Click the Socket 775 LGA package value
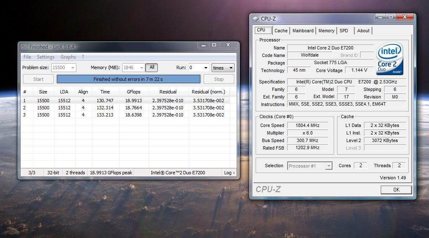This screenshot has height=238, width=429. (330, 62)
